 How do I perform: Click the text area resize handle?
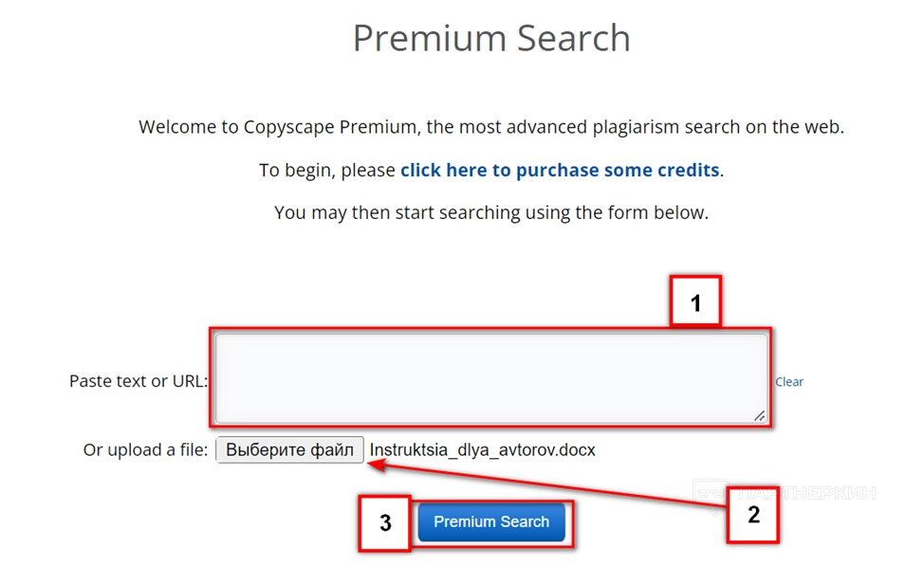pyautogui.click(x=759, y=415)
